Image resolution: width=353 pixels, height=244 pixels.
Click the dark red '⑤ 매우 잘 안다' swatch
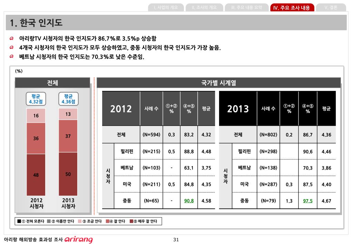pyautogui.click(x=131, y=221)
